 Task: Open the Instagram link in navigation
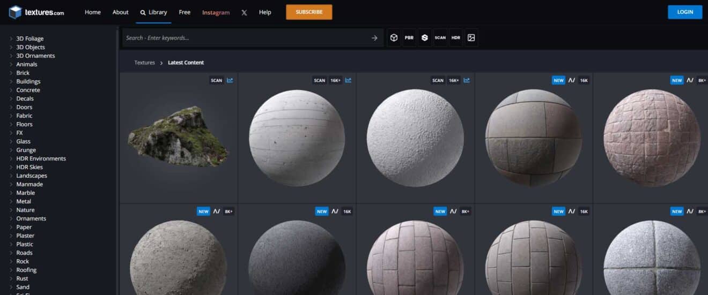(216, 12)
